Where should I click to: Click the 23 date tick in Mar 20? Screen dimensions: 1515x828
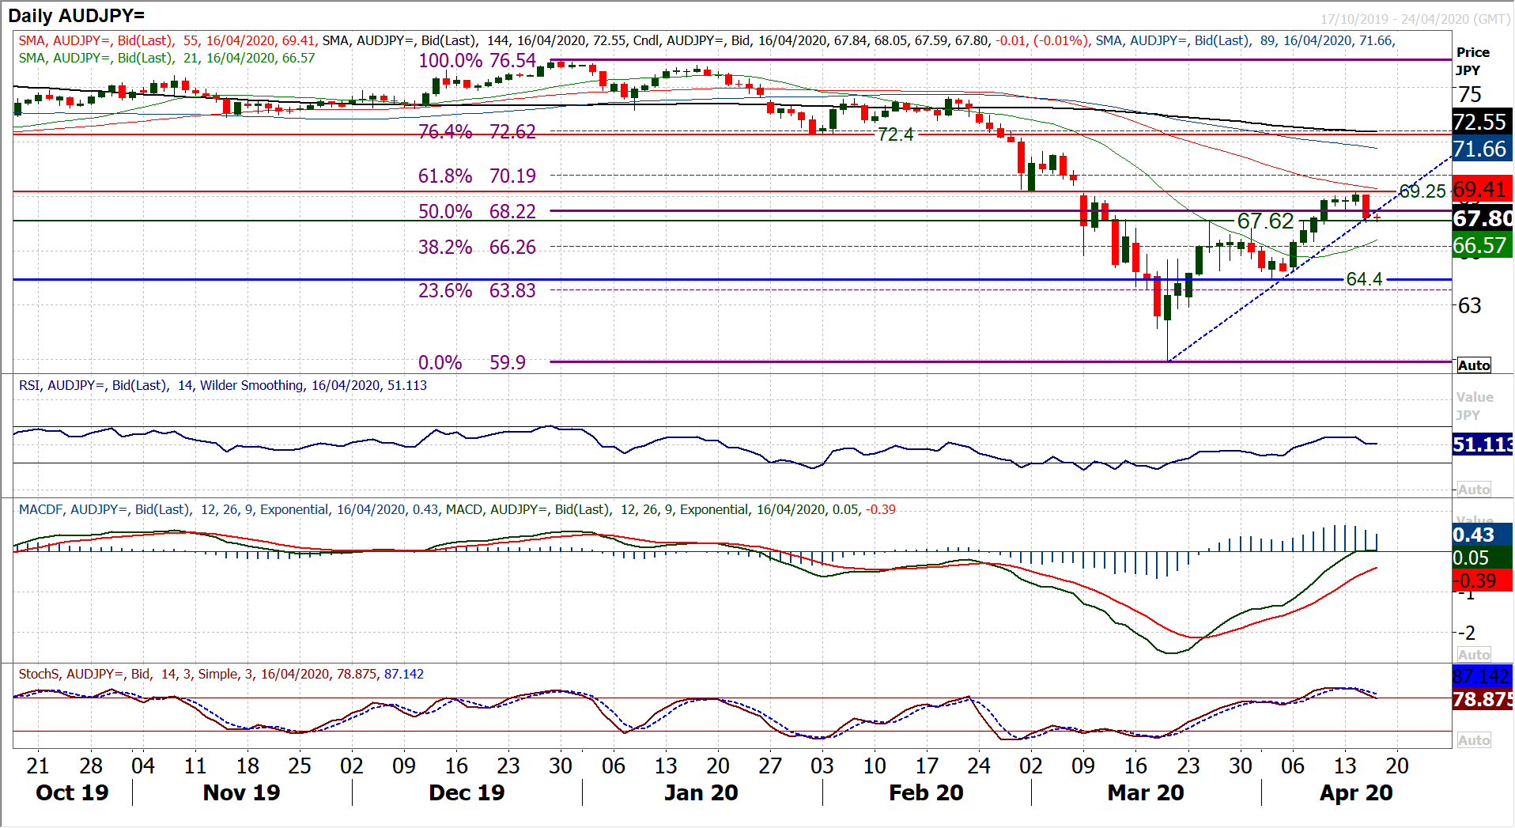(x=1188, y=766)
